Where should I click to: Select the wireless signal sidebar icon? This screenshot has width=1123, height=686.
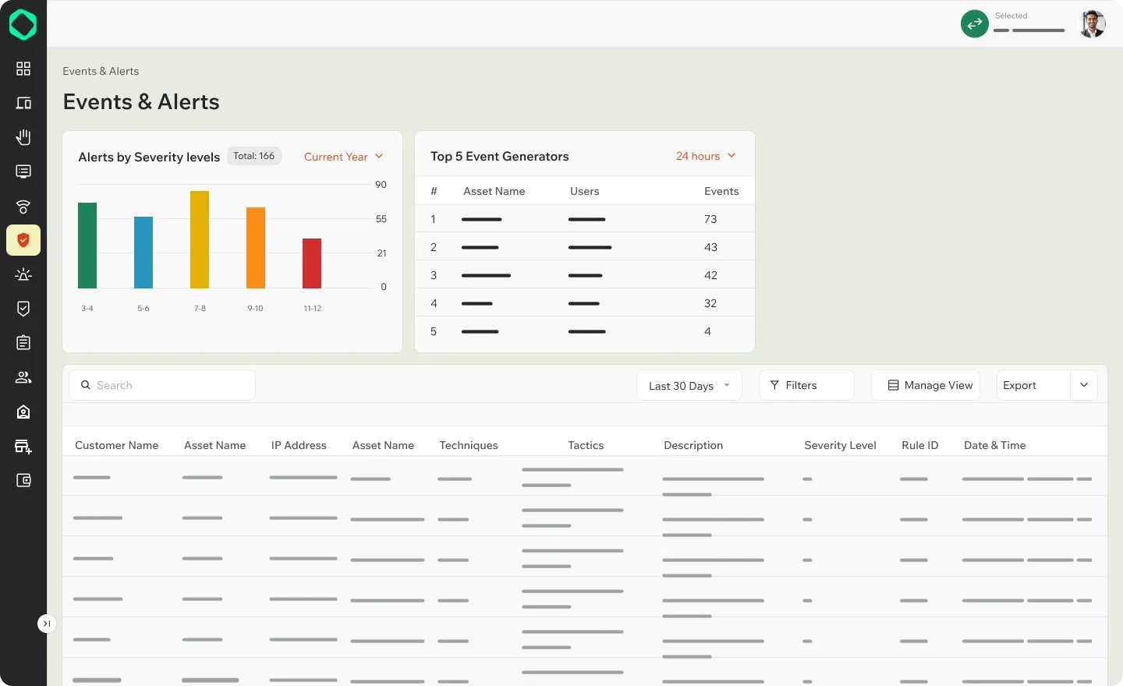click(x=23, y=206)
